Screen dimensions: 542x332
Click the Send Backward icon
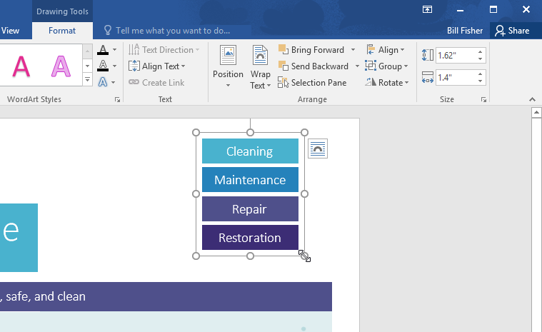point(283,66)
